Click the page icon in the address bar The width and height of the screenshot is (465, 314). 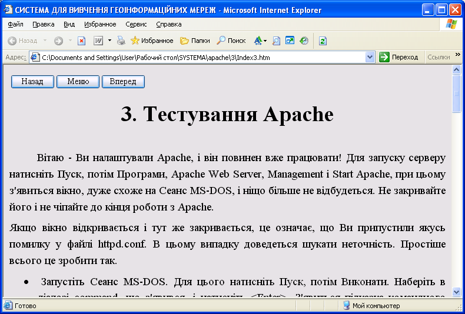click(x=35, y=57)
